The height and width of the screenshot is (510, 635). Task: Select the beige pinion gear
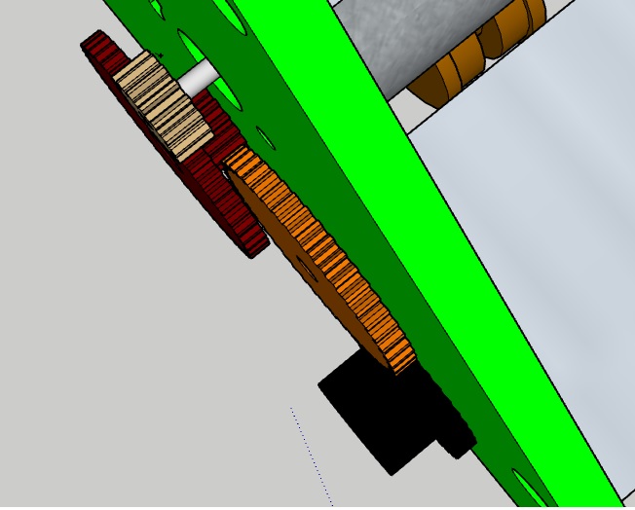pos(163,106)
